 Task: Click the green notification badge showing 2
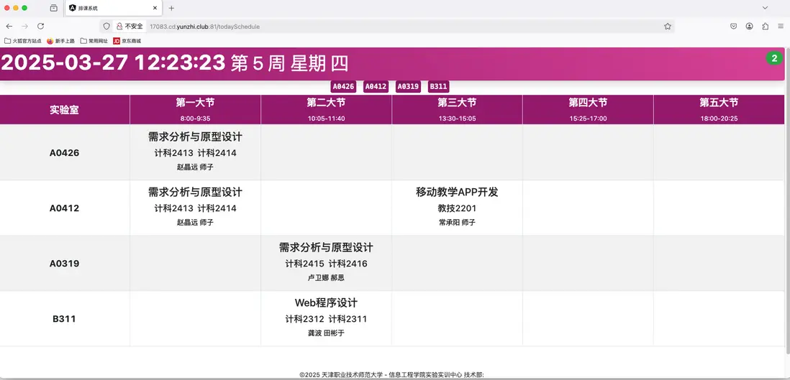point(774,58)
